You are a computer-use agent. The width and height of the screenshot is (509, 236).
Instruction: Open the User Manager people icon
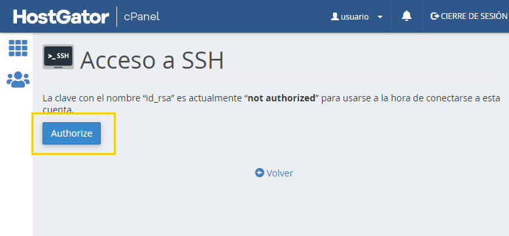coord(18,79)
